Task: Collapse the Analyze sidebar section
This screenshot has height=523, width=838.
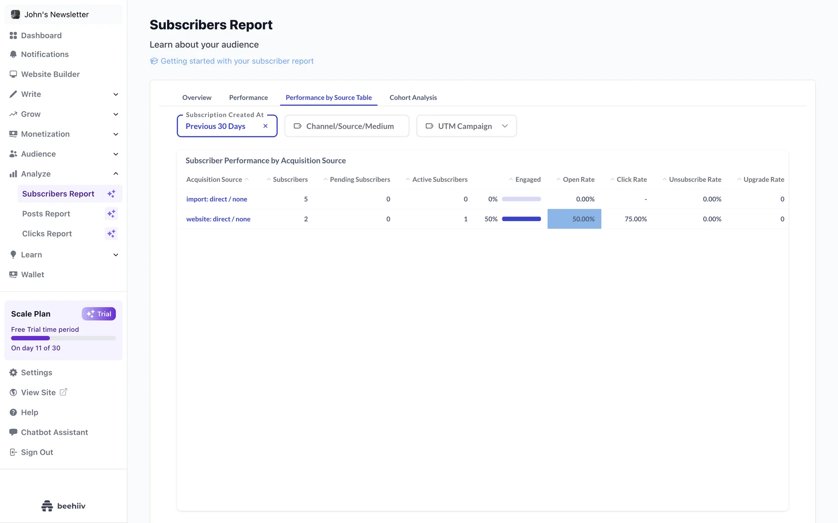Action: pyautogui.click(x=116, y=174)
